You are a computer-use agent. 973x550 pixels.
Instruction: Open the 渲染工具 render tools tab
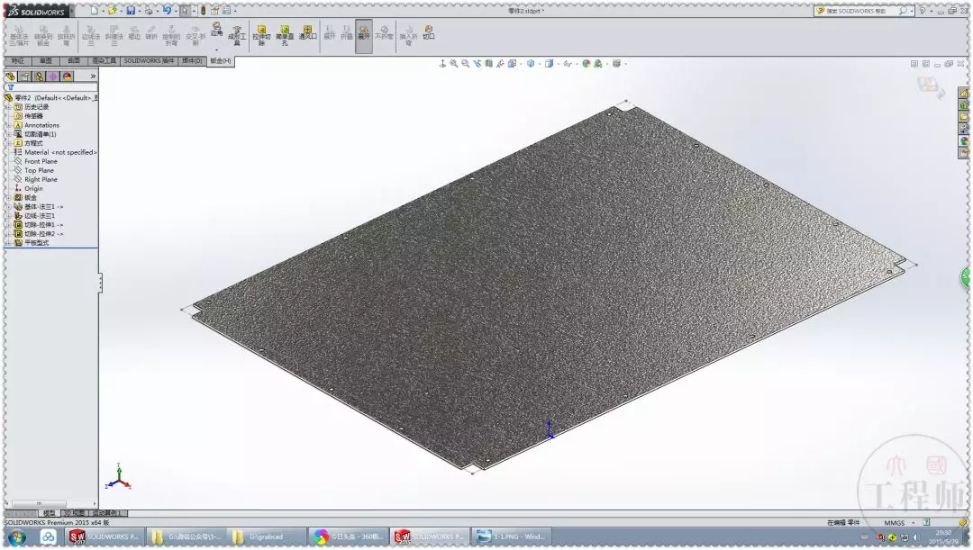tap(105, 61)
